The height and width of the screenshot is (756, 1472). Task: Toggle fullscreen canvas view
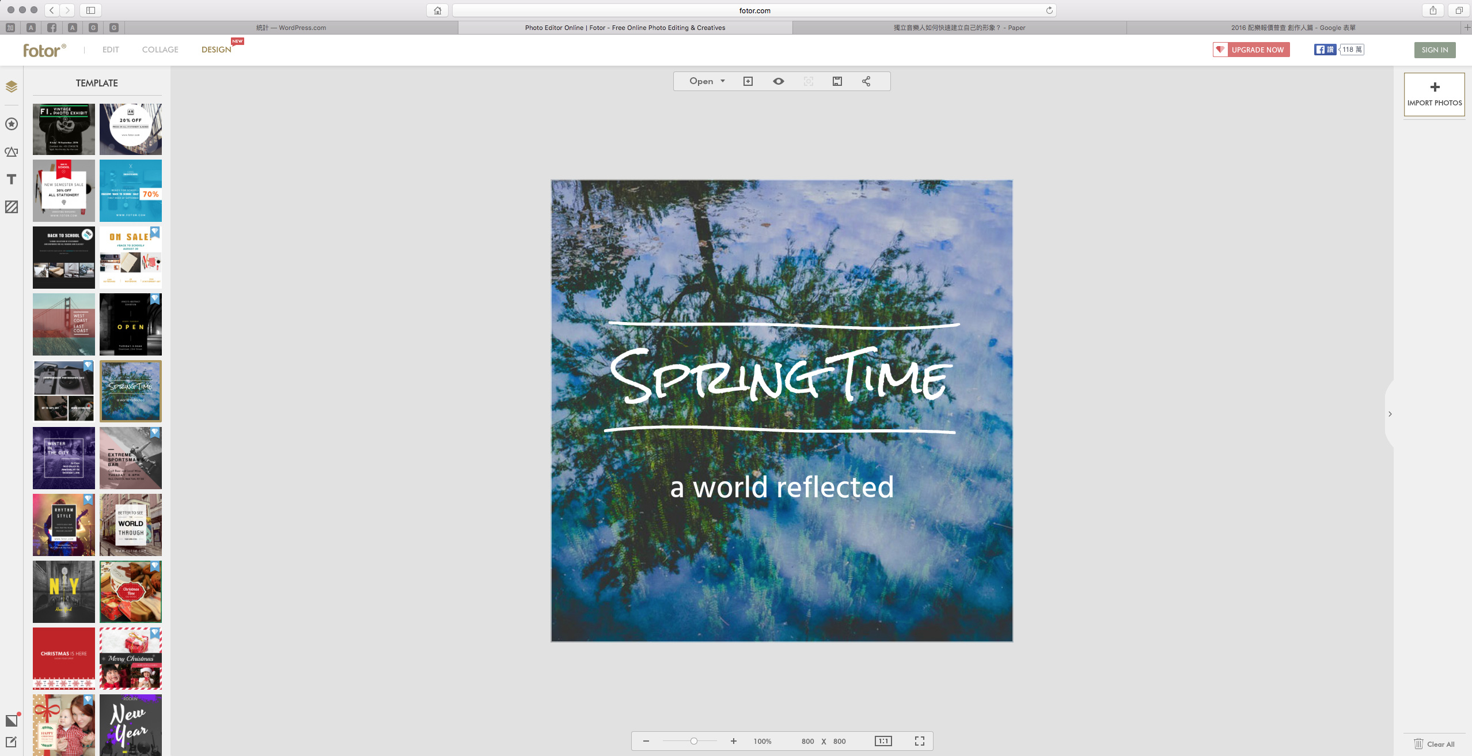920,741
